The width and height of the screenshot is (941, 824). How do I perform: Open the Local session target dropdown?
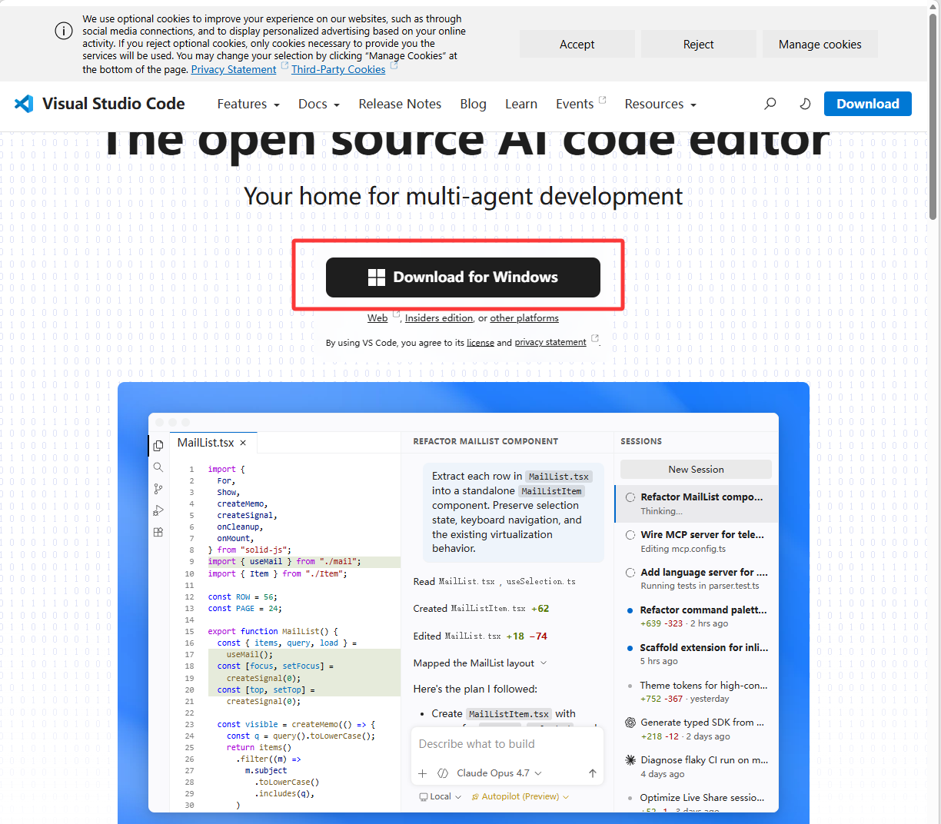[441, 796]
